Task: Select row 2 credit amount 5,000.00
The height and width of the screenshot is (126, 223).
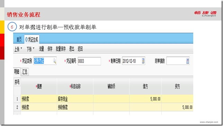Action: click(177, 107)
